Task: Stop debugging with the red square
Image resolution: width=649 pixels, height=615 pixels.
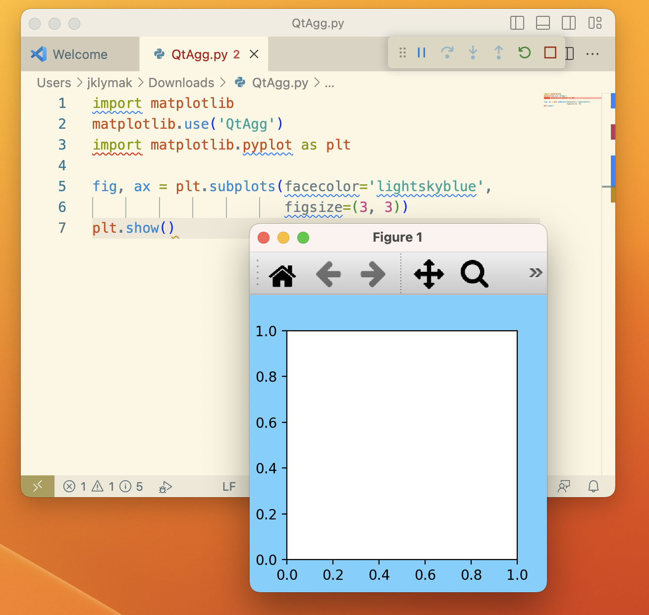Action: [x=550, y=52]
